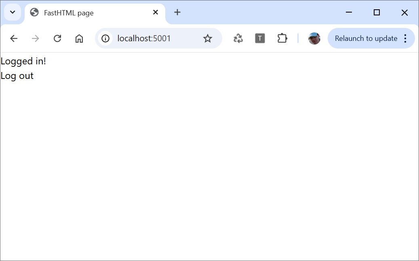Open the tab search dropdown chevron

13,12
